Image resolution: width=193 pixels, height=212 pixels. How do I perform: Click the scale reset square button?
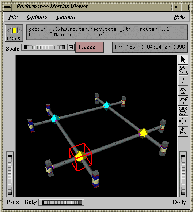pyautogui.click(x=71, y=47)
